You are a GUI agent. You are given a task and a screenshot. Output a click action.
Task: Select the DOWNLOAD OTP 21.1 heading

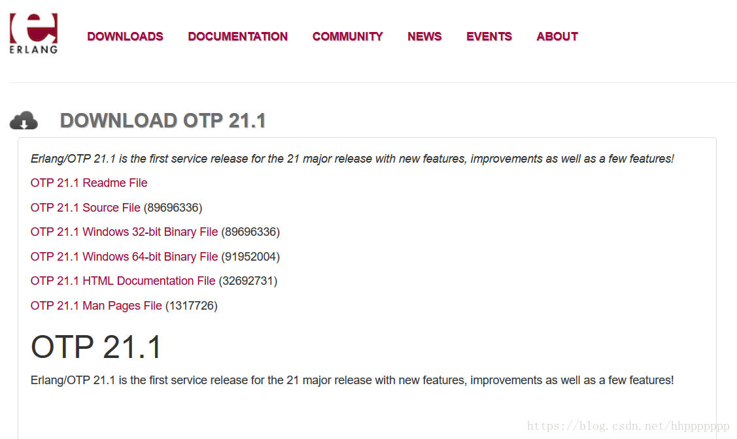[x=163, y=121]
